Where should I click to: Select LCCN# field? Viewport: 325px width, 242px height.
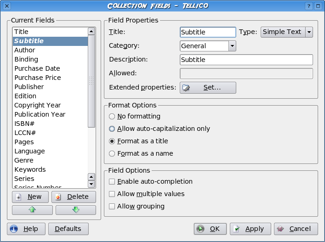tap(51, 133)
